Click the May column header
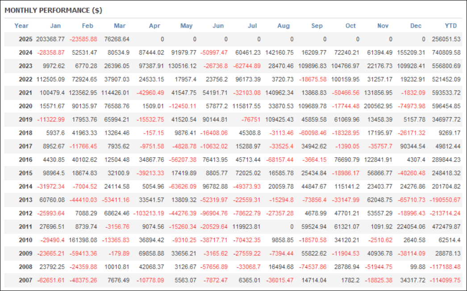467x291 pixels. point(187,26)
